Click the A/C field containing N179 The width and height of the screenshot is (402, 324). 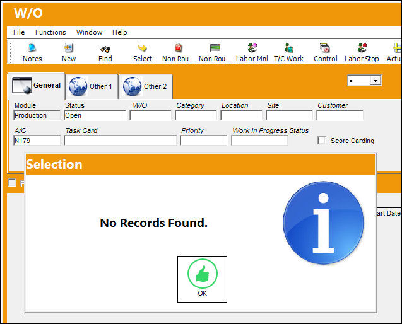pos(37,141)
